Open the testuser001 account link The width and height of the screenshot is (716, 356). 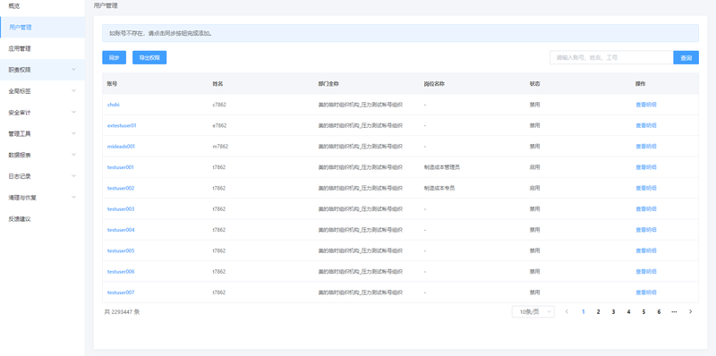121,167
